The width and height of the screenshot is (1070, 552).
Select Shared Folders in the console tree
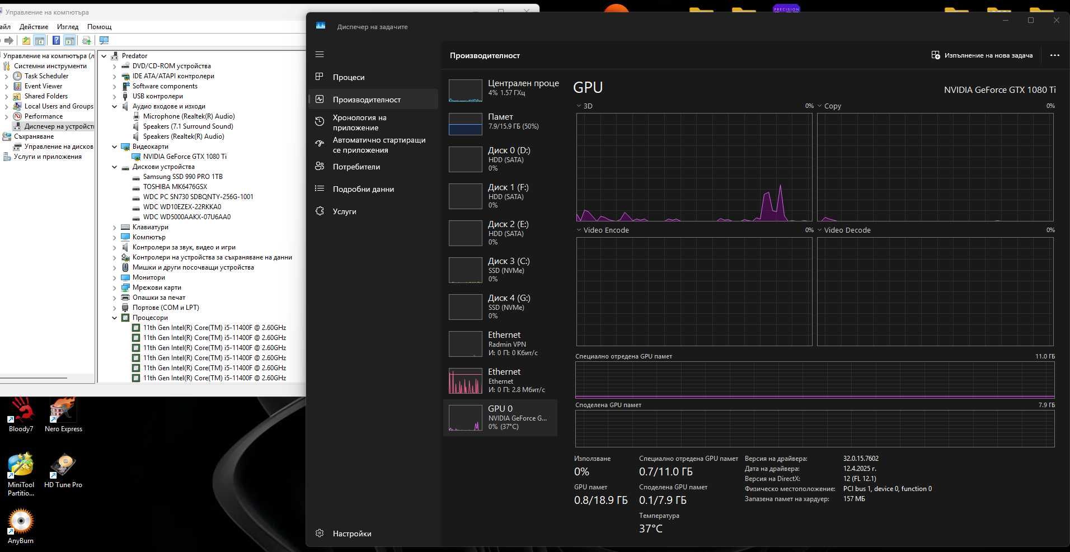pos(46,96)
